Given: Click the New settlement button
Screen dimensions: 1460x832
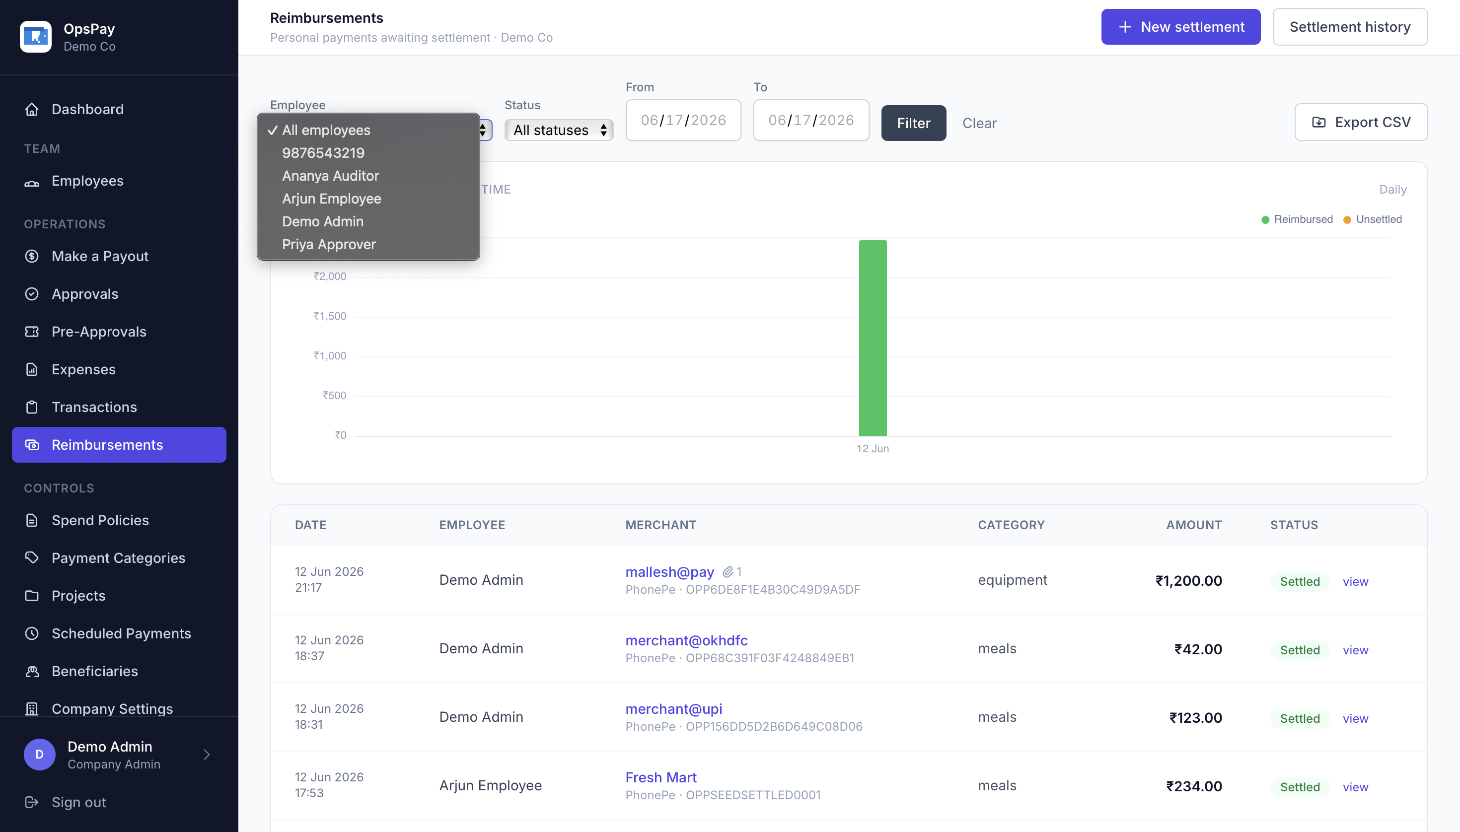Looking at the screenshot, I should [1181, 27].
